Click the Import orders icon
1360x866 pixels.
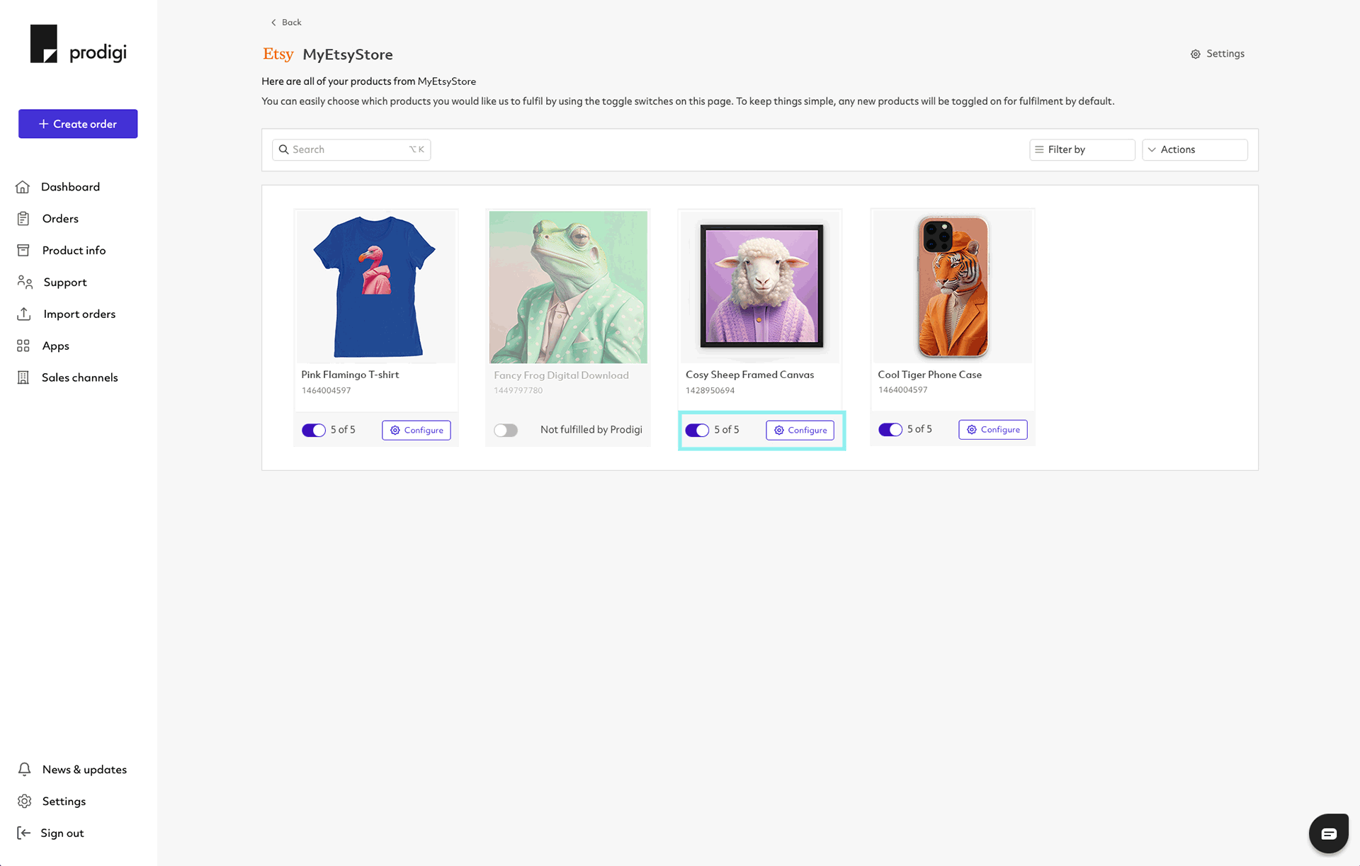[x=24, y=313]
